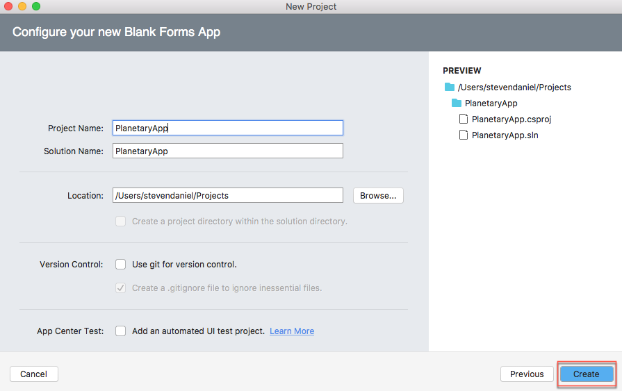Click the PlanetaryApp.sln file icon
The height and width of the screenshot is (391, 622).
point(464,135)
